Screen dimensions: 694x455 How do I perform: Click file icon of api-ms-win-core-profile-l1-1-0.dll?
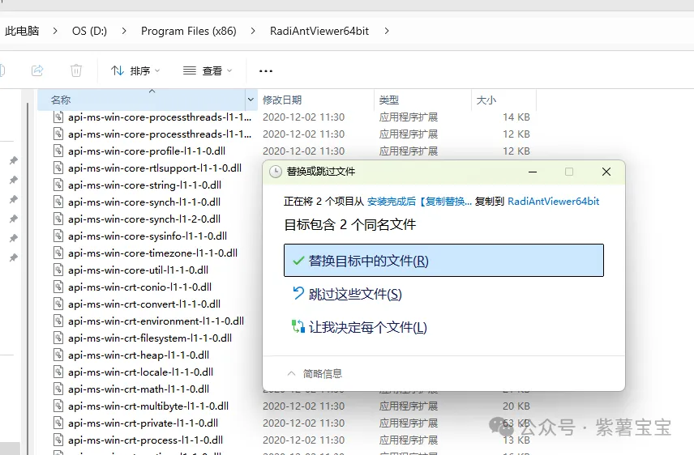pyautogui.click(x=58, y=151)
